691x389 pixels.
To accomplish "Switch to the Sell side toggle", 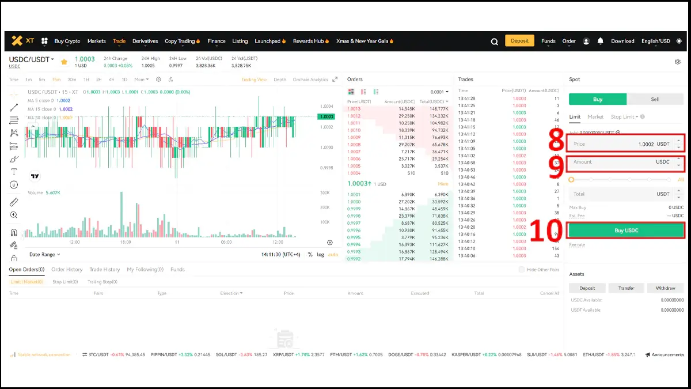I will [655, 99].
